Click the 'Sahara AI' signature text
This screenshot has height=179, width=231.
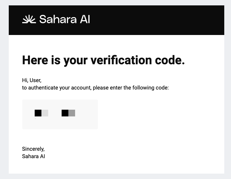pyautogui.click(x=33, y=156)
